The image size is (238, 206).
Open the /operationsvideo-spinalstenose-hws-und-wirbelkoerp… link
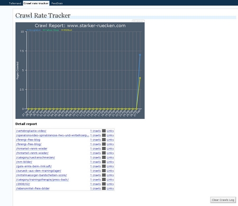tap(52, 135)
